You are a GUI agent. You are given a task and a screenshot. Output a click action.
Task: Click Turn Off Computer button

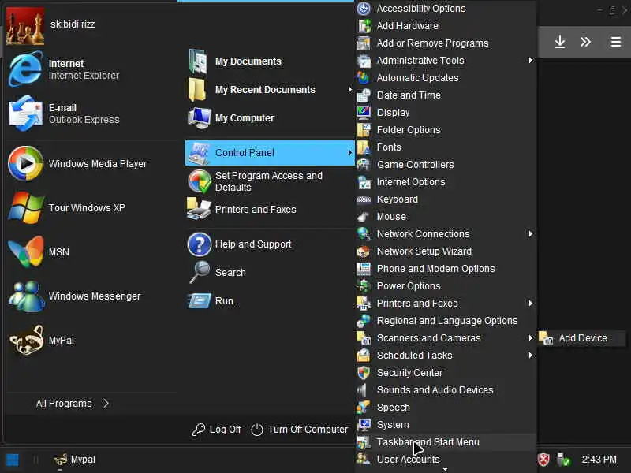(299, 430)
